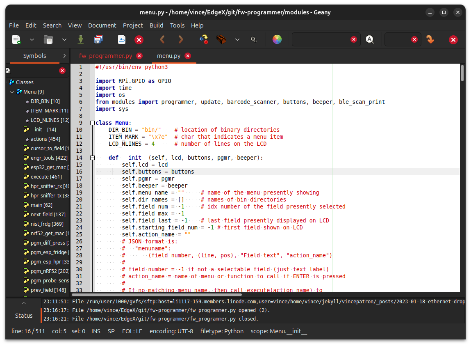
Task: Open the Document menu
Action: pos(102,25)
